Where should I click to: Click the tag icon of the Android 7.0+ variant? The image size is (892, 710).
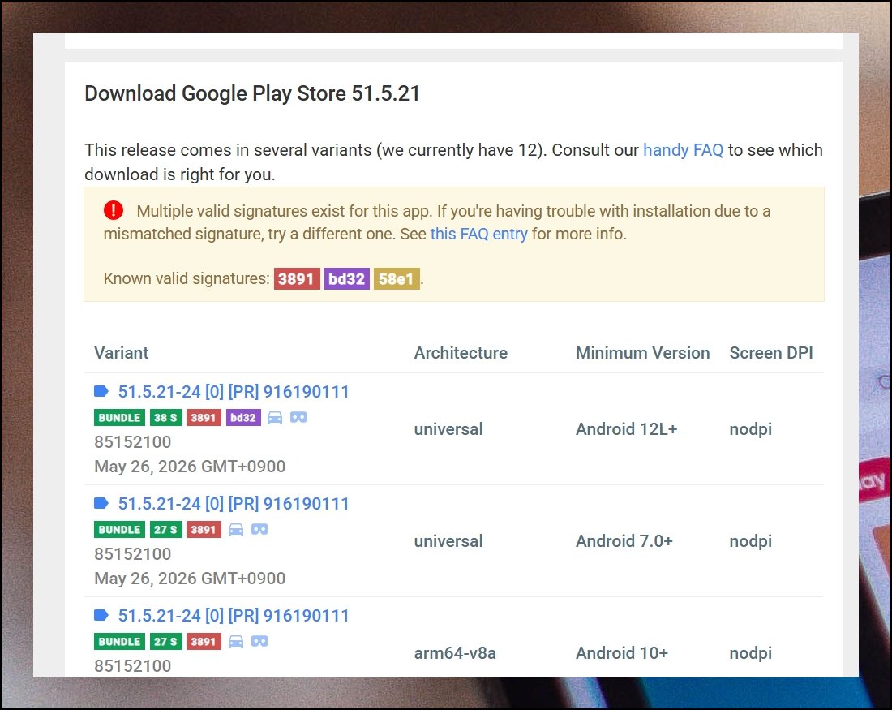(x=101, y=503)
